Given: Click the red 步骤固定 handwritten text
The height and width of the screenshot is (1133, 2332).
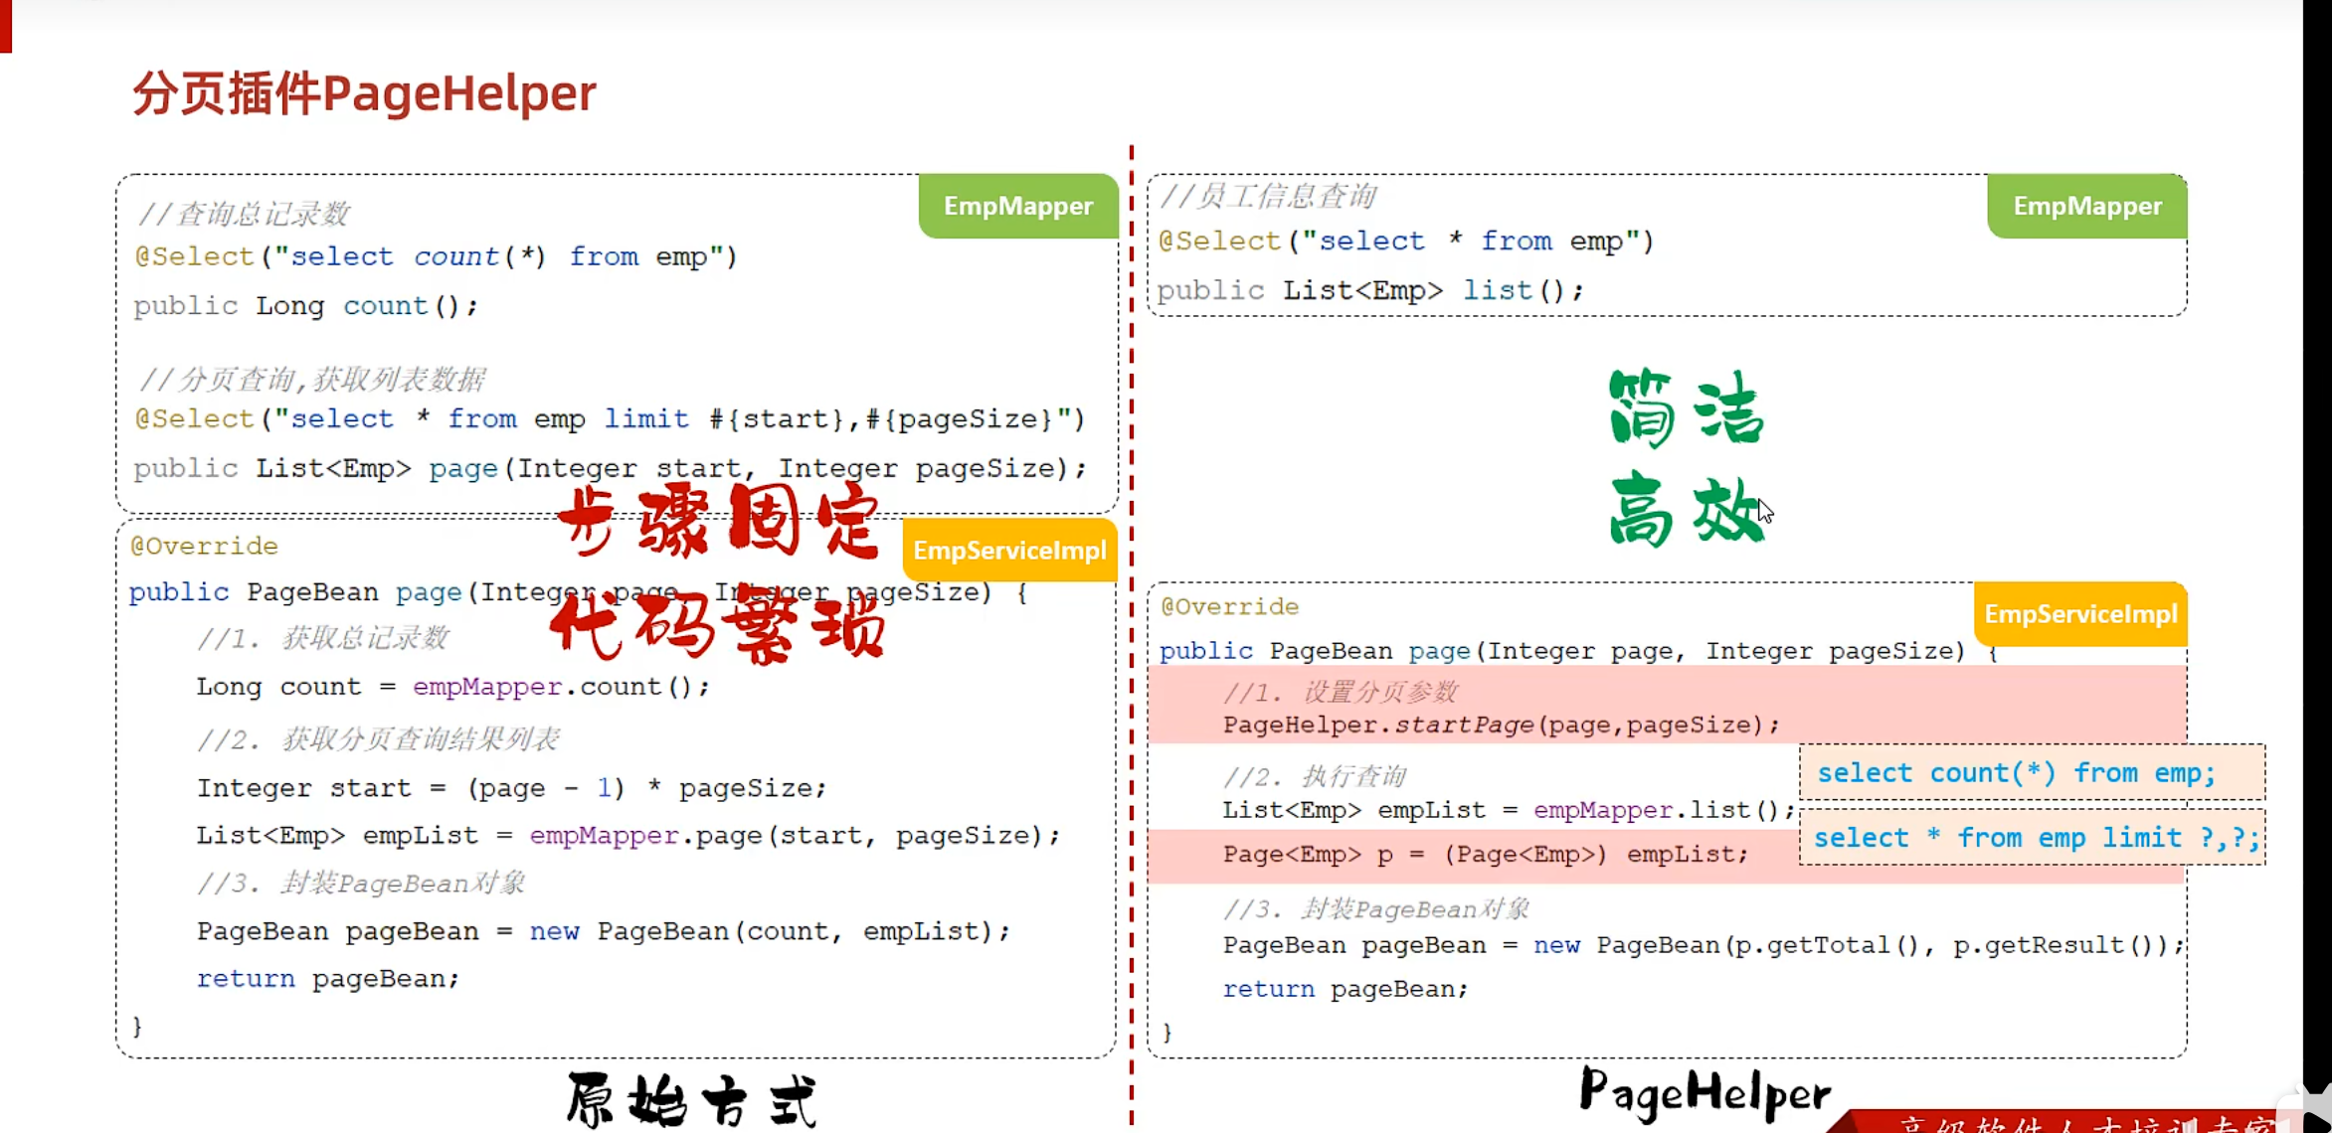Looking at the screenshot, I should pyautogui.click(x=718, y=520).
